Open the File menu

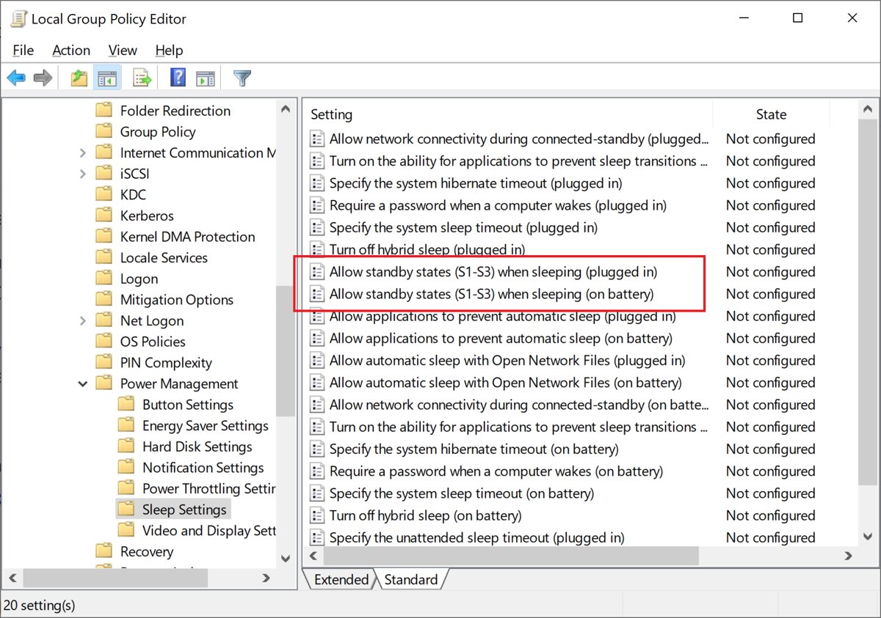pyautogui.click(x=23, y=50)
